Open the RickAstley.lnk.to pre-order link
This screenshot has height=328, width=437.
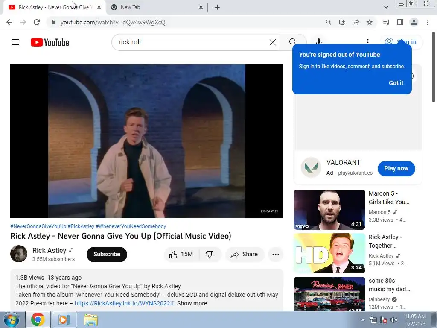(125, 303)
